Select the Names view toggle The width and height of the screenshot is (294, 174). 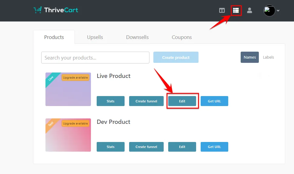tap(250, 57)
